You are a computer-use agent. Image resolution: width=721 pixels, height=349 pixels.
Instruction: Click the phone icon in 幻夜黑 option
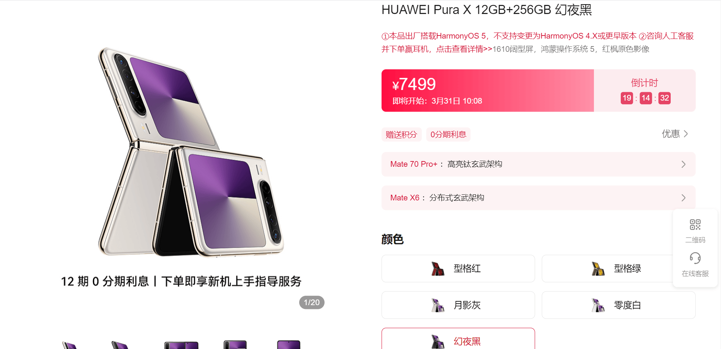(438, 341)
